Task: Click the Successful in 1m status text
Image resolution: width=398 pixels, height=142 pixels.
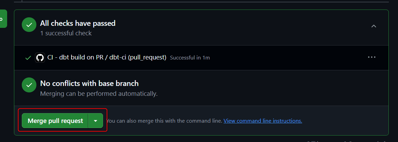Action: (x=190, y=58)
